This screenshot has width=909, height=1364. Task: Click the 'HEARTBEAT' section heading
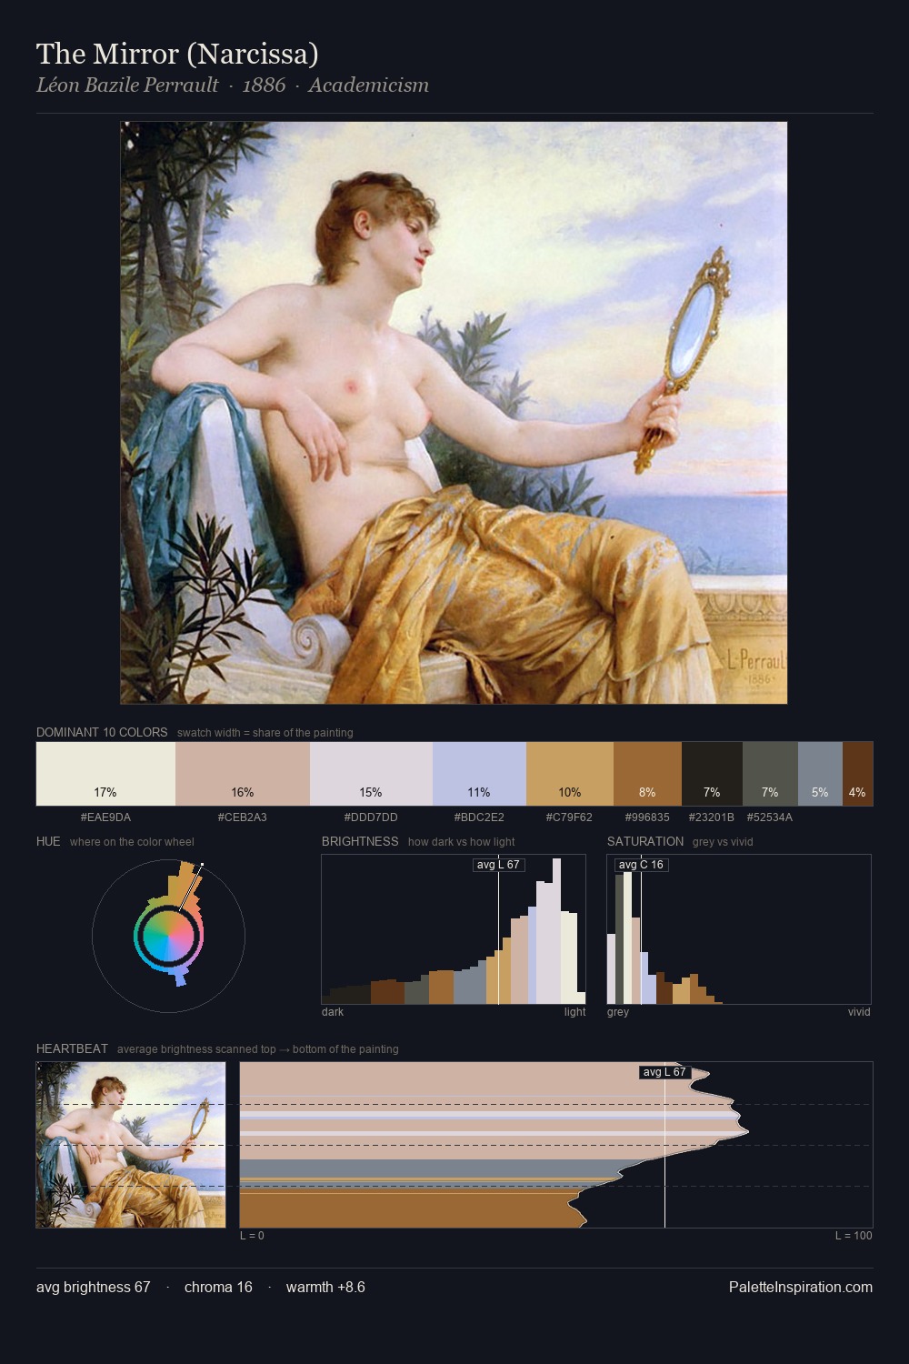(x=72, y=1048)
